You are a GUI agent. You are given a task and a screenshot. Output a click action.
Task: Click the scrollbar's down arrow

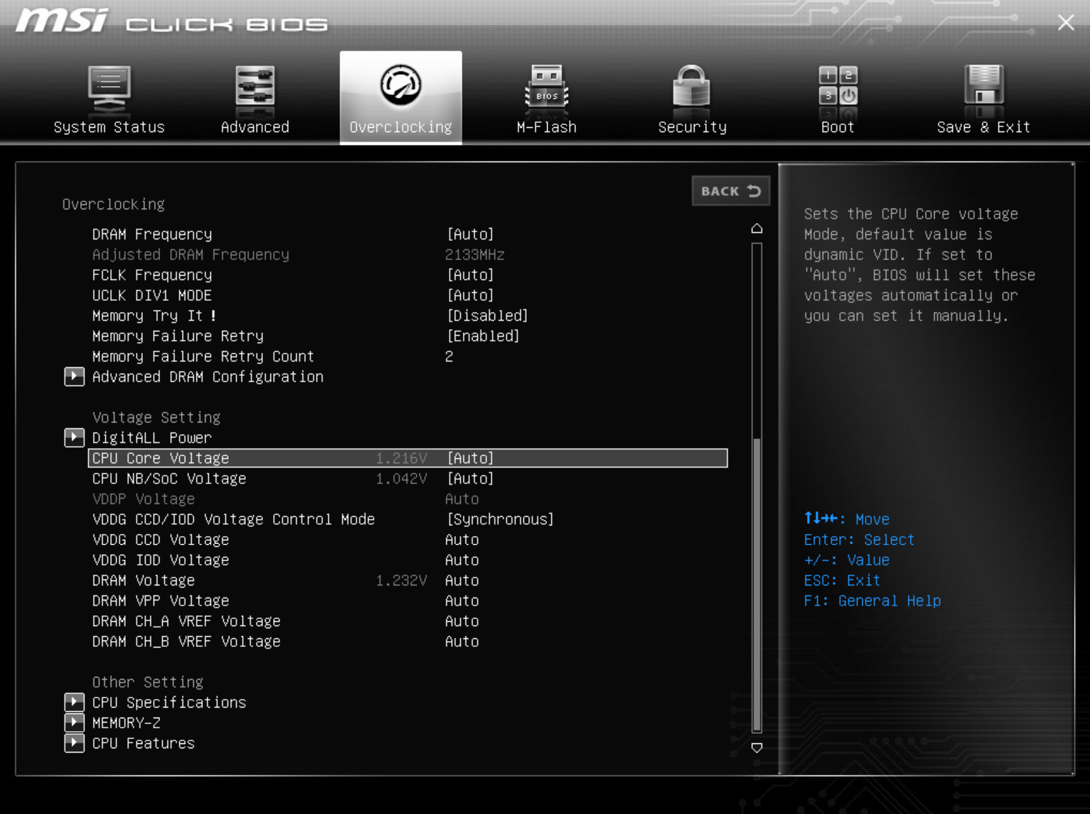(x=756, y=748)
